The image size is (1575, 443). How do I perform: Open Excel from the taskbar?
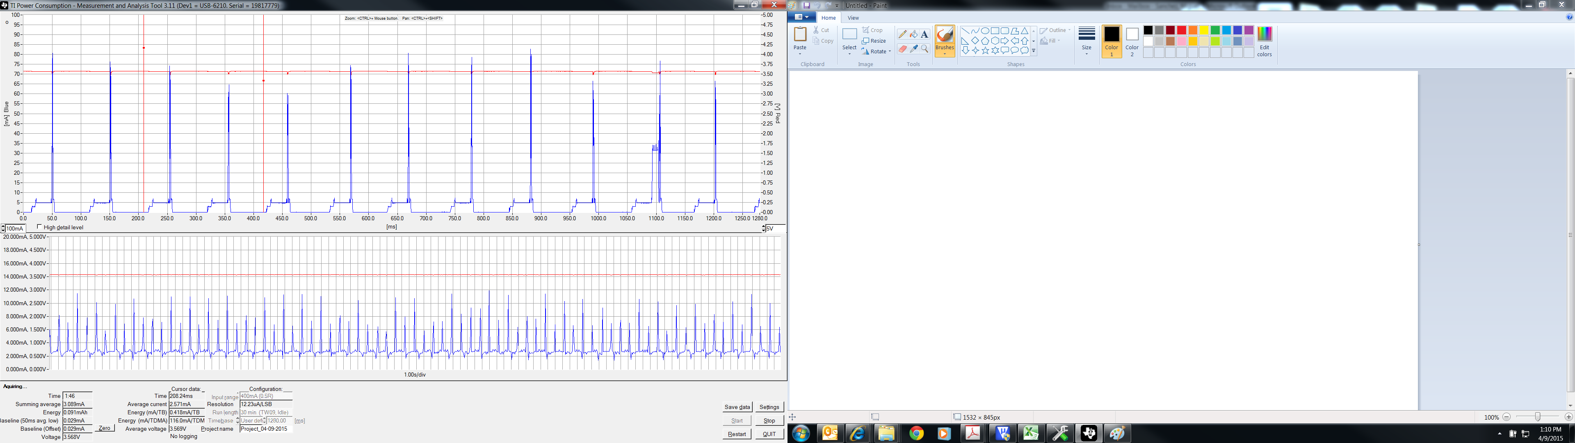click(1032, 434)
